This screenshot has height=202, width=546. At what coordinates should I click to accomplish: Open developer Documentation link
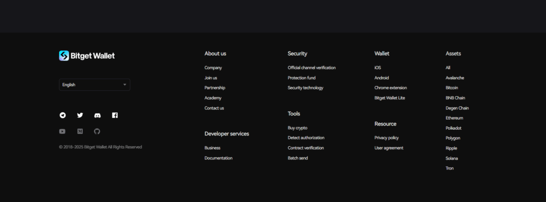click(218, 158)
